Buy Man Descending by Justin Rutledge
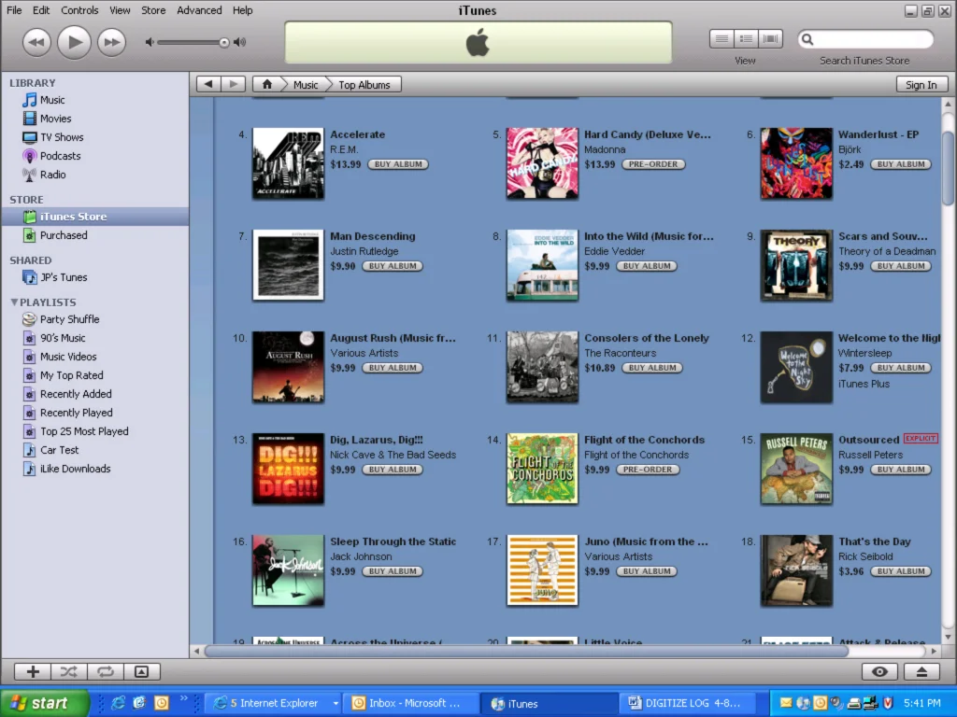The image size is (957, 717). click(x=393, y=266)
